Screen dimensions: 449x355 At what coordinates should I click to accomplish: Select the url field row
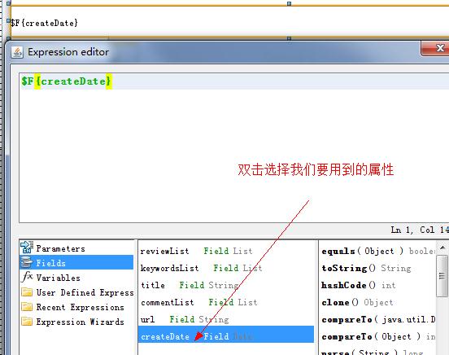226,319
